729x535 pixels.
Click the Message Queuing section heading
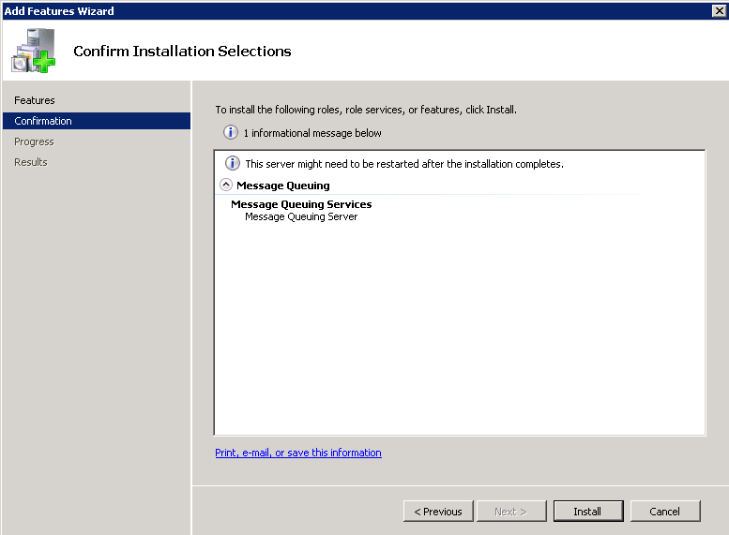tap(283, 186)
